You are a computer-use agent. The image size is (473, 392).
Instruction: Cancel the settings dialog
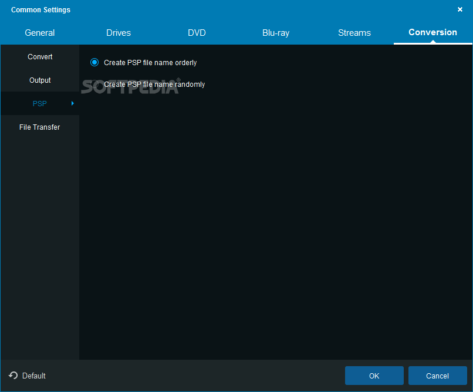pos(437,376)
